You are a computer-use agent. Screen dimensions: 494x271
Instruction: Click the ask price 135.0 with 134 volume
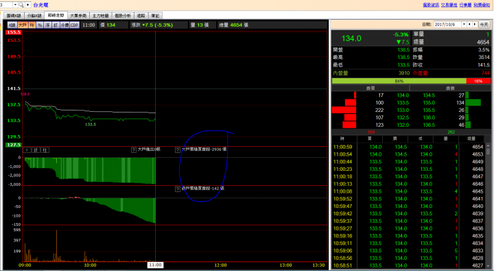pyautogui.click(x=429, y=103)
